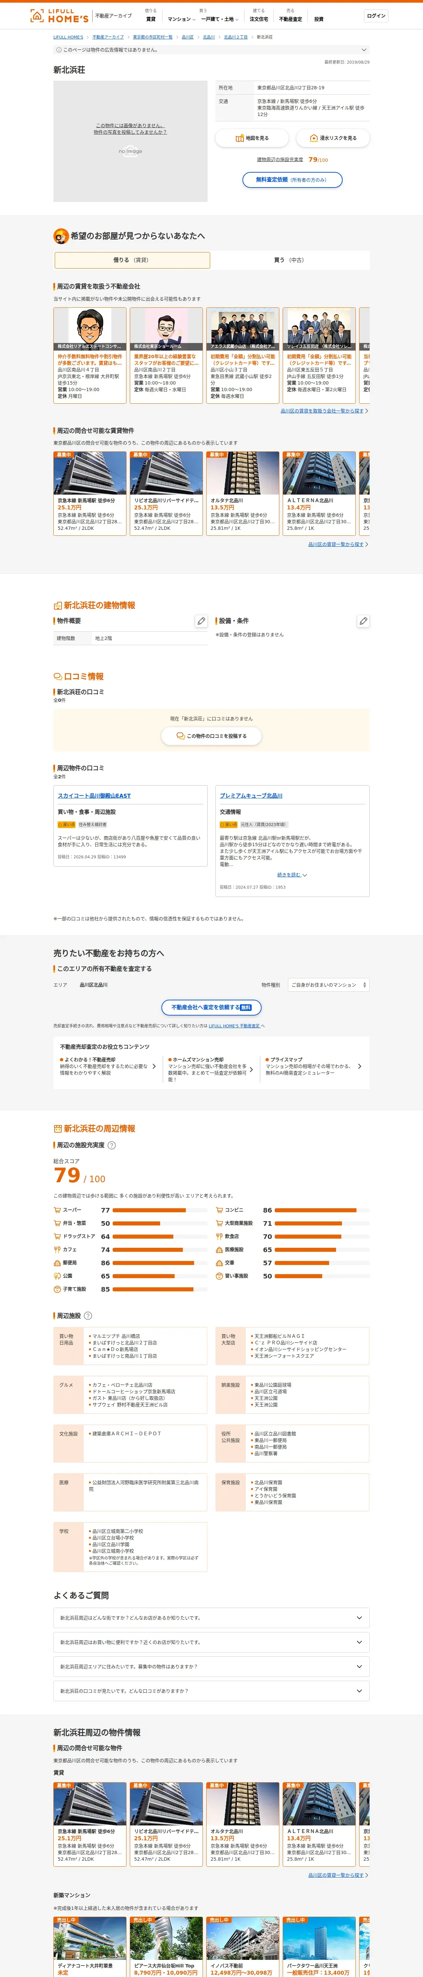
Task: Click この物件の口コミを投稿する button
Action: pos(211,736)
